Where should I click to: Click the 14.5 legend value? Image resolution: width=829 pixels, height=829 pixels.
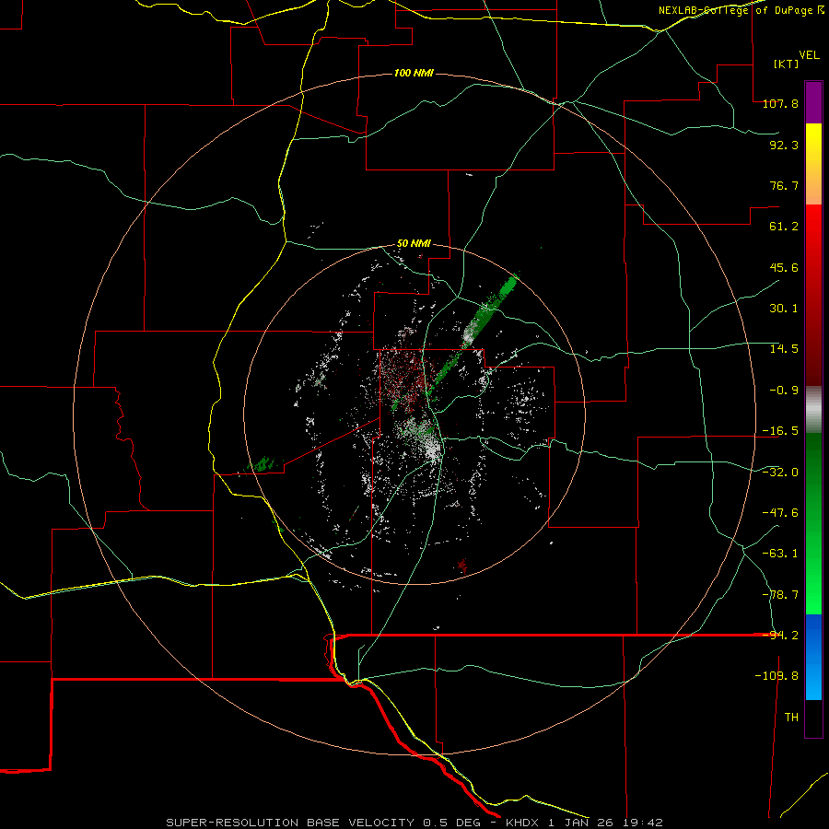tap(784, 349)
